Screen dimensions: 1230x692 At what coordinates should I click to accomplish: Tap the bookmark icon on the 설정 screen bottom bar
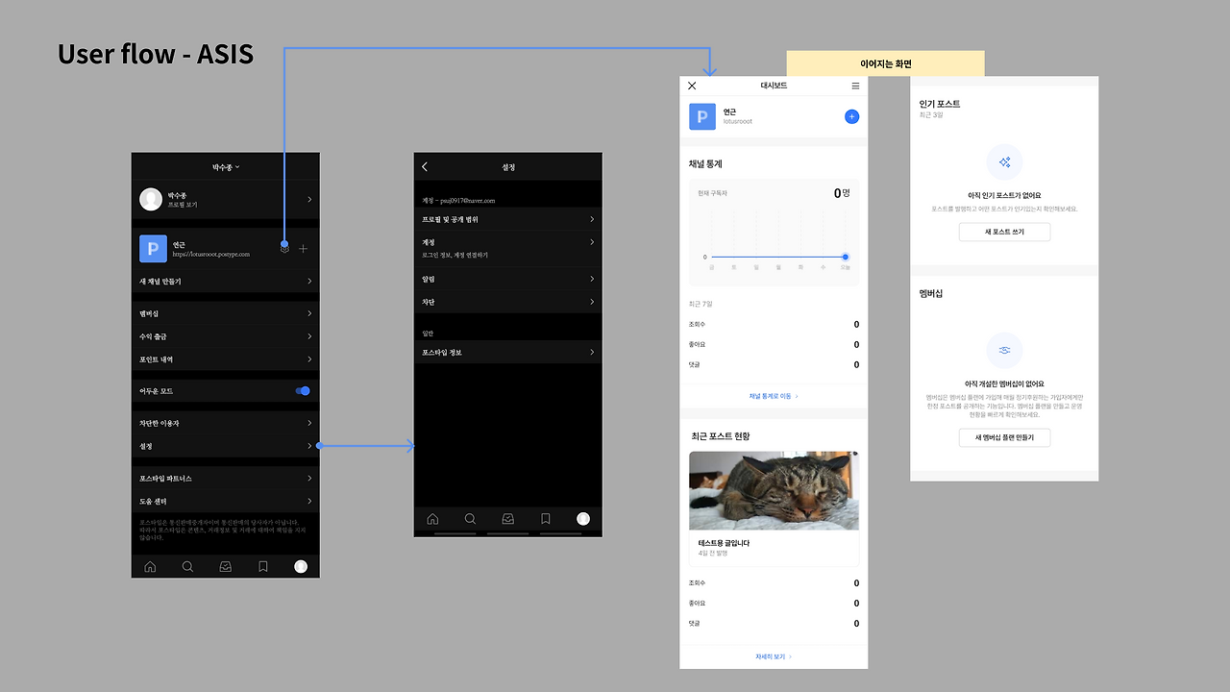click(546, 519)
